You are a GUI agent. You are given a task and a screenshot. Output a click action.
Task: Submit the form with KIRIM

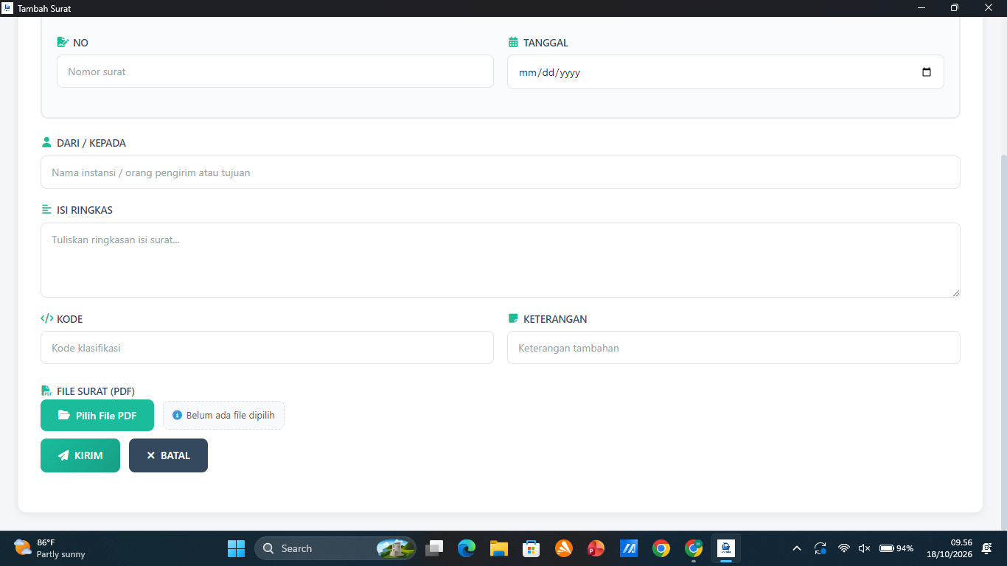80,455
